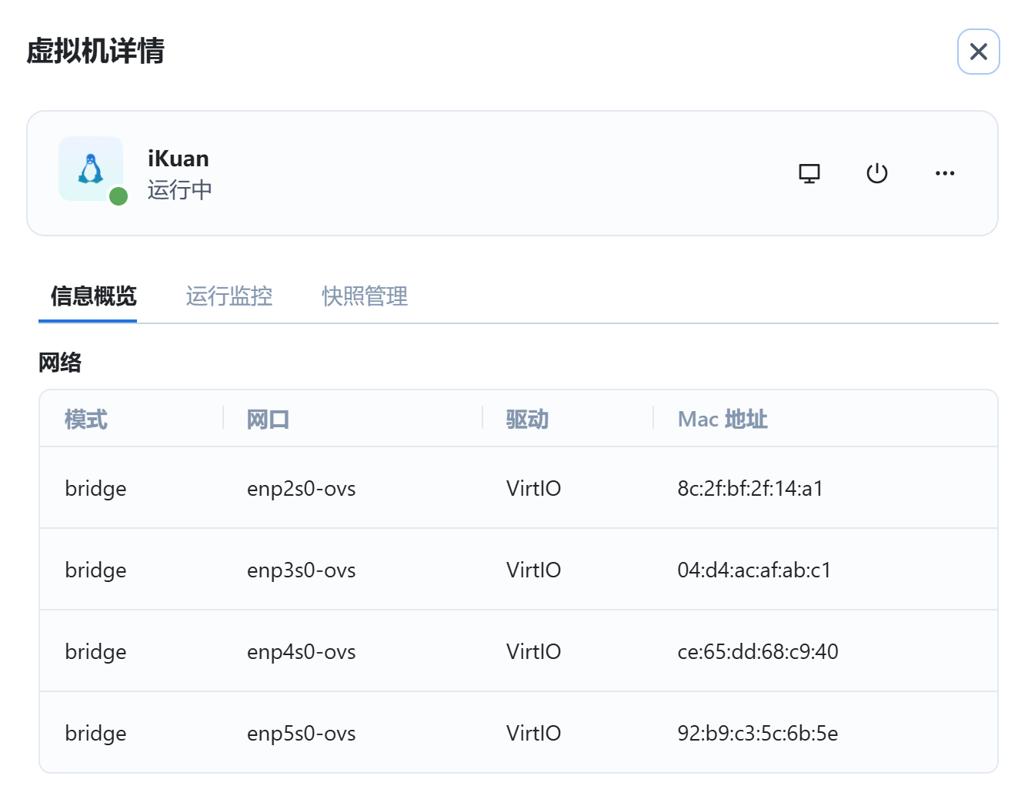Click VirtIO driver in enp4s0-ovs row

point(533,652)
